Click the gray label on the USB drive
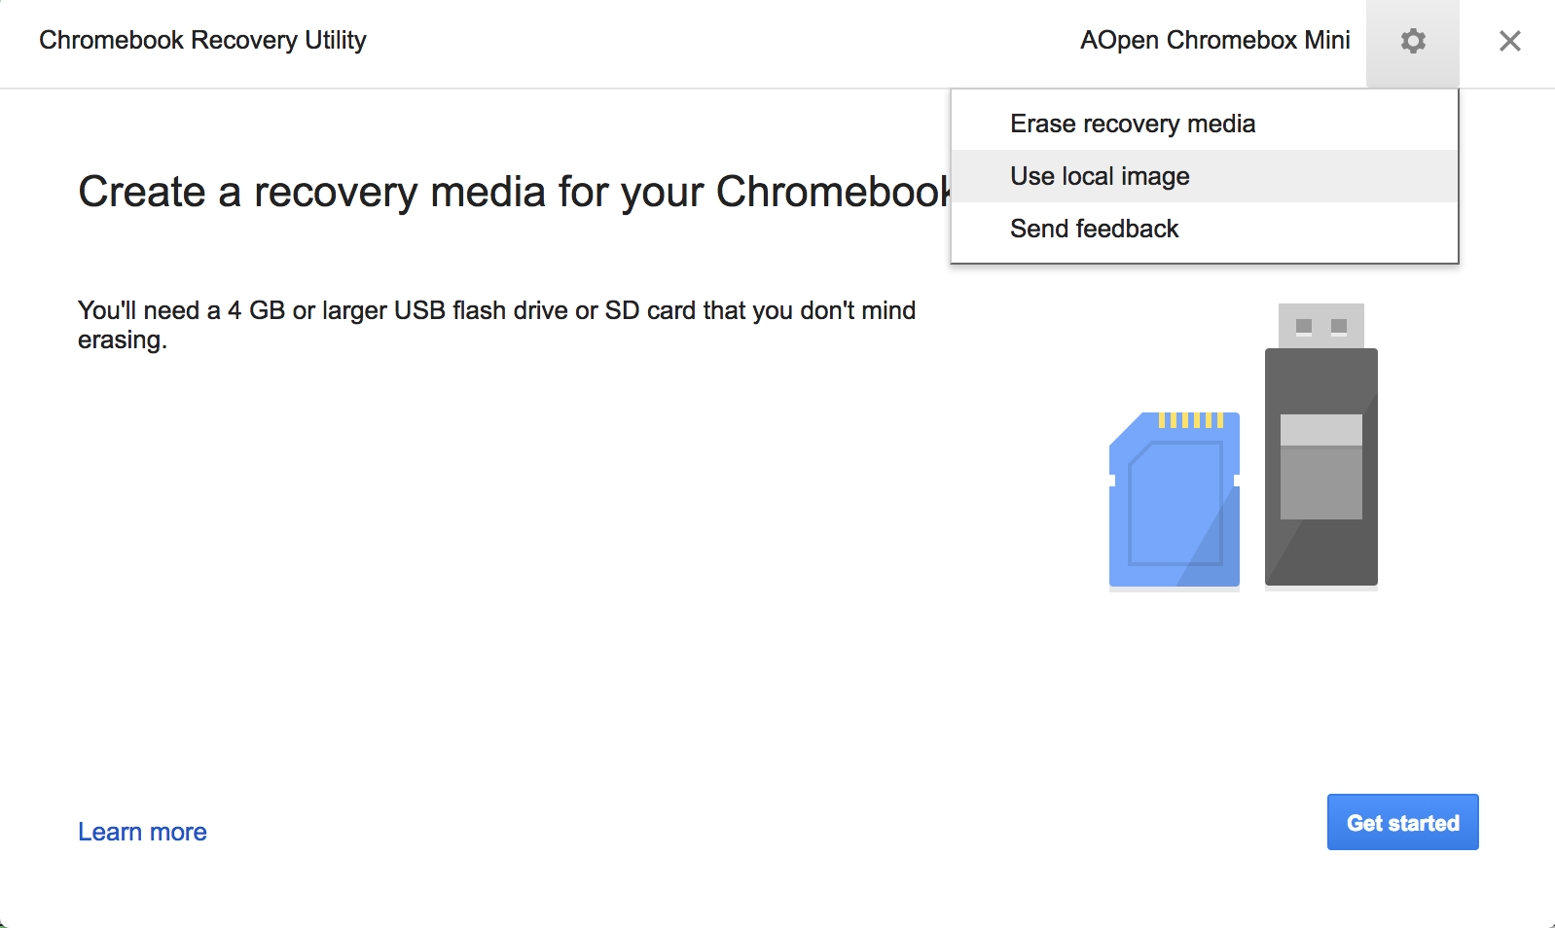The image size is (1555, 928). tap(1320, 467)
